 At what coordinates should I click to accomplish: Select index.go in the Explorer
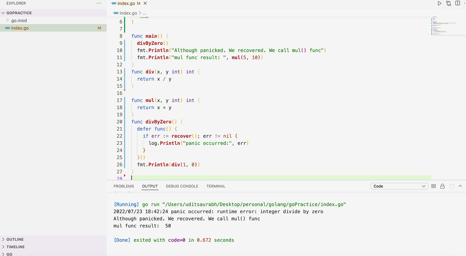[53, 28]
